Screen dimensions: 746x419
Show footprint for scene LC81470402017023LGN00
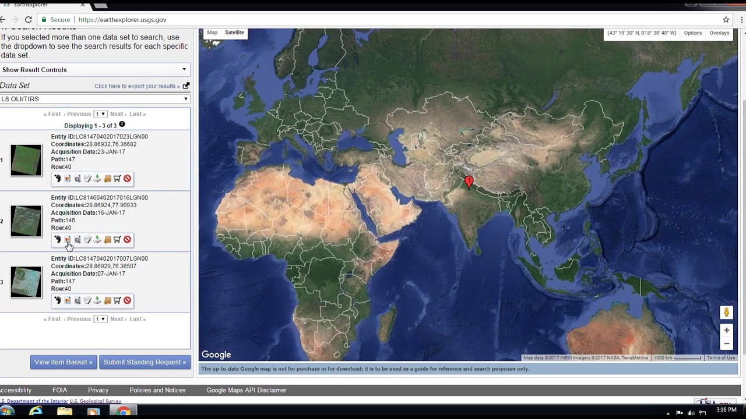[x=58, y=179]
